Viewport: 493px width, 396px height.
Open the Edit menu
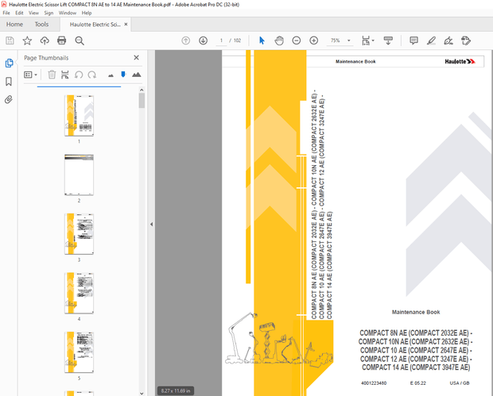(x=19, y=13)
